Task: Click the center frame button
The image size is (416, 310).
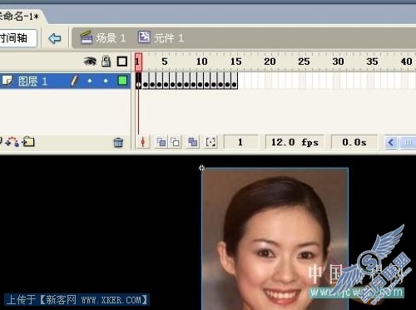Action: coord(143,142)
